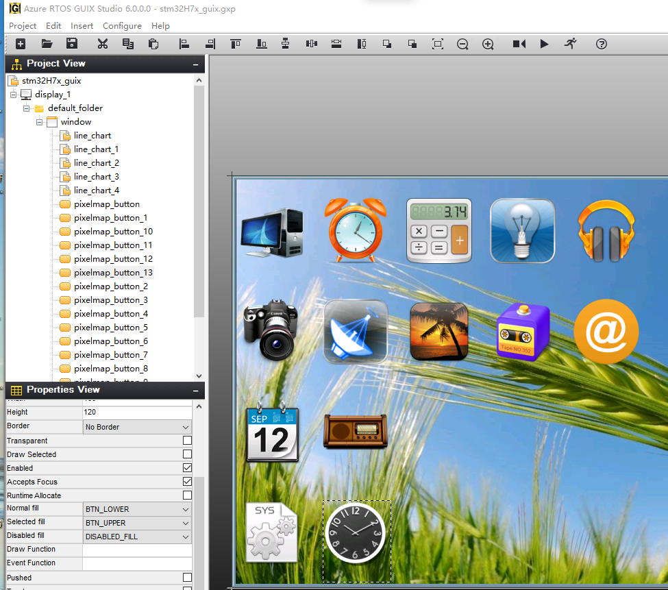Screen dimensions: 668x590
Task: Play back macro with the play icon
Action: click(x=544, y=44)
